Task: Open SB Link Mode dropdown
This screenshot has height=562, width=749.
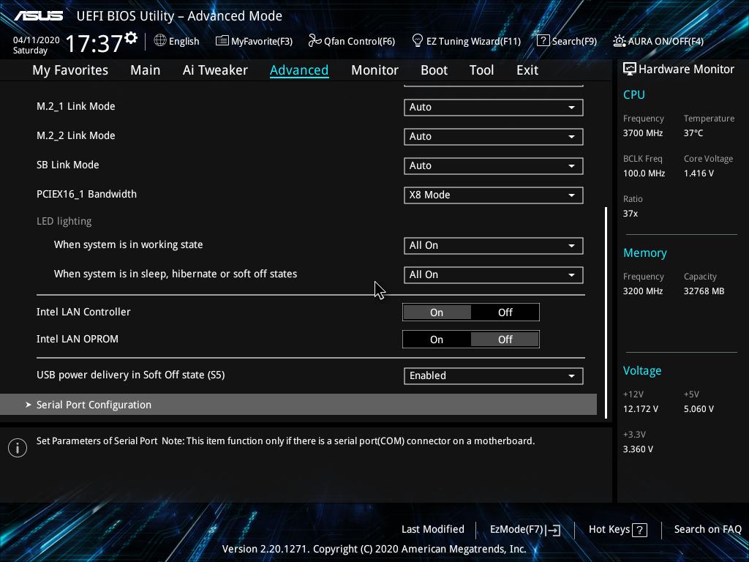Action: tap(493, 165)
